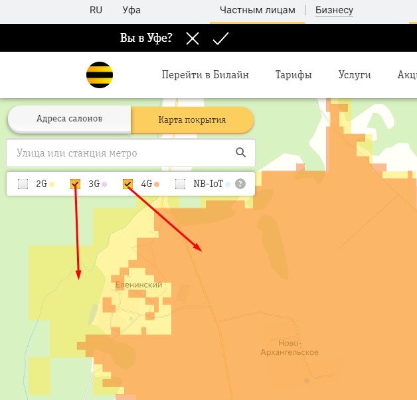Open the Бизнесу link
This screenshot has width=417, height=400.
click(x=334, y=10)
